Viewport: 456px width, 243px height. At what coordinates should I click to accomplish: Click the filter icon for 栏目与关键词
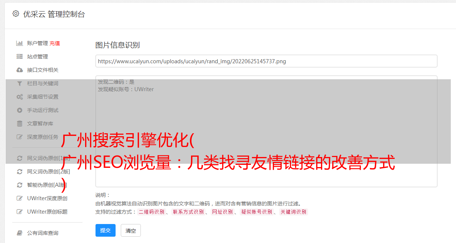point(20,83)
